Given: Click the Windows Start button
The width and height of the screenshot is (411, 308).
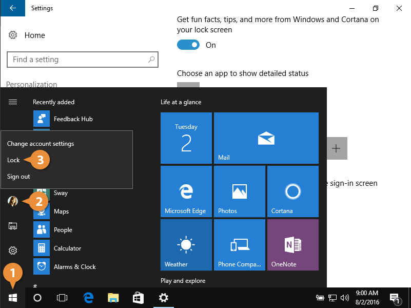Looking at the screenshot, I should click(13, 298).
